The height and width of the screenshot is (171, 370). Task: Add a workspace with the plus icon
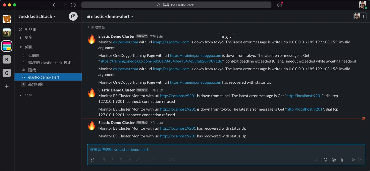[x=7, y=86]
